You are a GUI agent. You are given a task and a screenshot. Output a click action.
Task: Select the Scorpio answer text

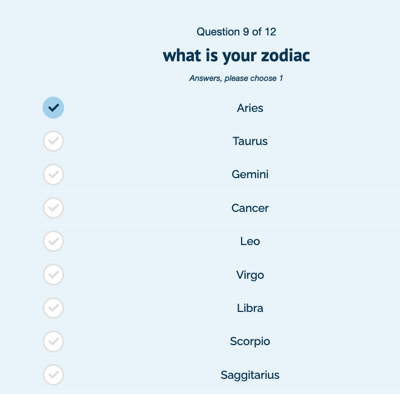250,341
